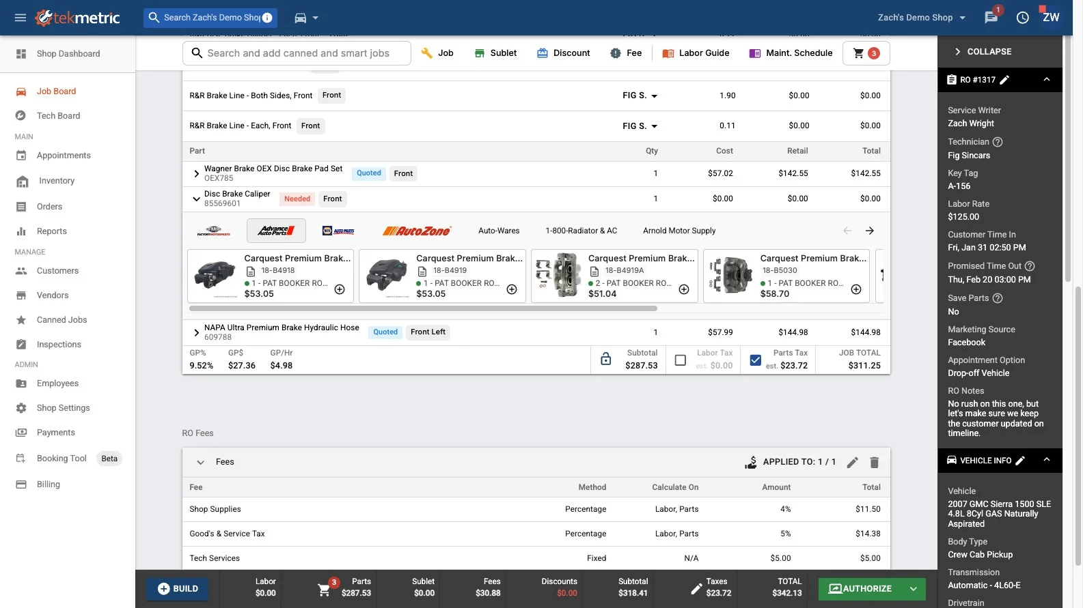This screenshot has height=608, width=1083.
Task: Edit RO #1317 pencil icon
Action: click(1004, 80)
